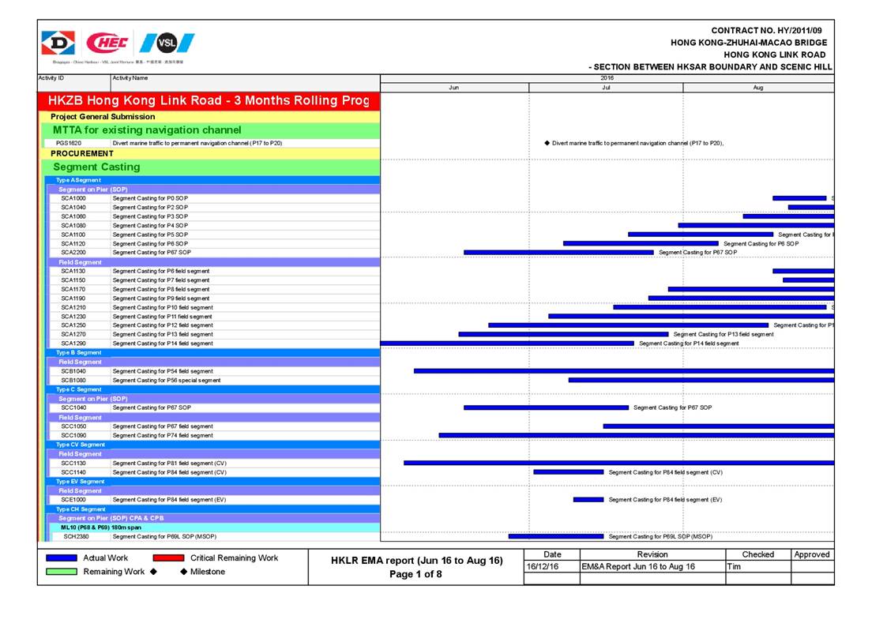The height and width of the screenshot is (627, 887).
Task: Click the diamond icon beside the Milestone legend label
Action: tap(183, 572)
